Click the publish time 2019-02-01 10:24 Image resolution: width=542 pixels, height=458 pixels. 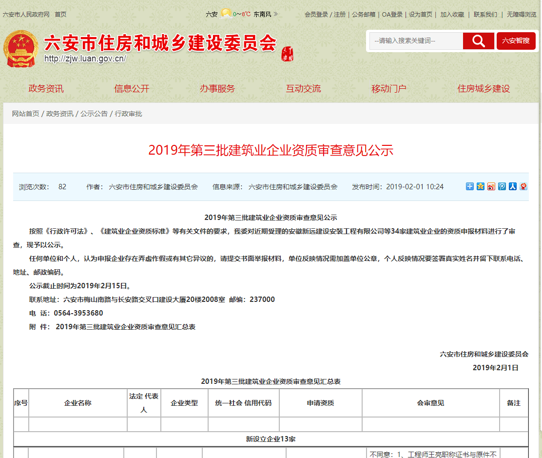(x=415, y=187)
